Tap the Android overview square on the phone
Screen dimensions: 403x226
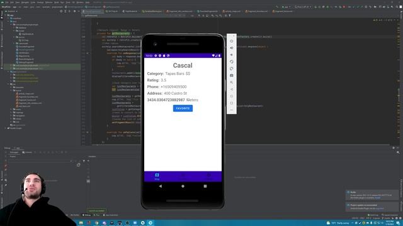point(205,186)
